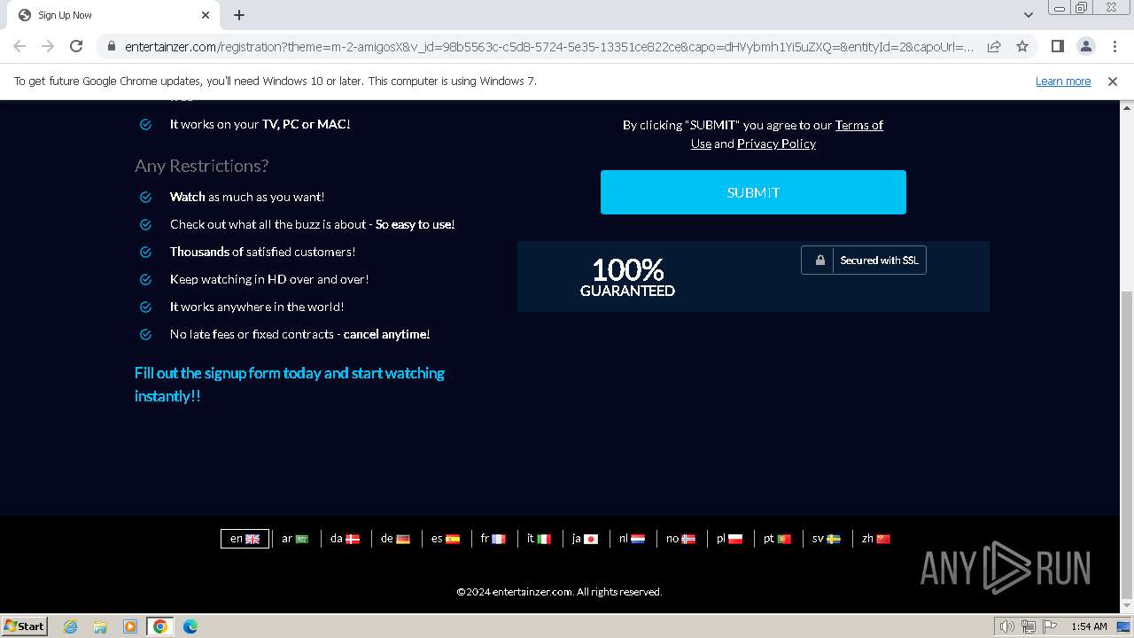
Task: Click the page vertical scrollbar thumb
Action: click(1127, 443)
